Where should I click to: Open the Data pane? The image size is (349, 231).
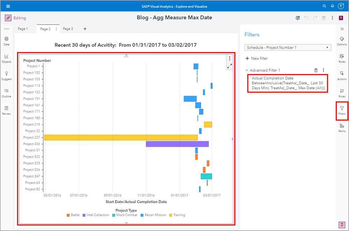click(x=6, y=41)
